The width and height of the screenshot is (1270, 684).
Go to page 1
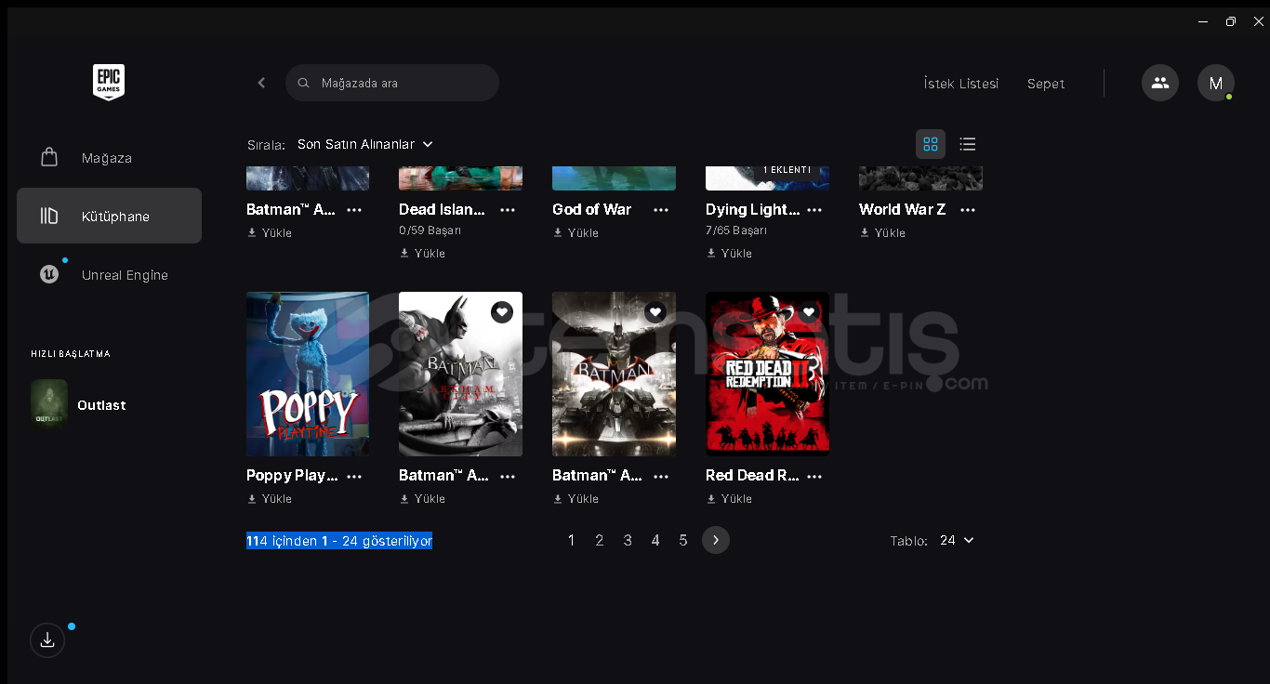(572, 540)
